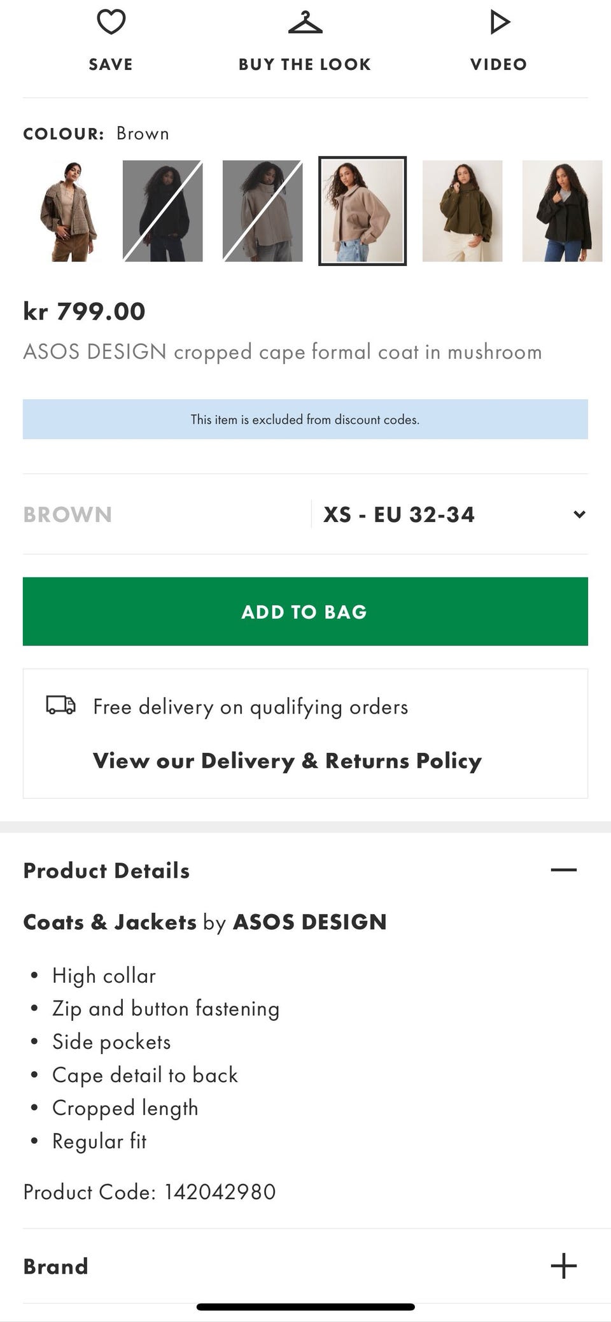The width and height of the screenshot is (611, 1322).
Task: Open View our Delivery & Returns Policy
Action: click(287, 761)
